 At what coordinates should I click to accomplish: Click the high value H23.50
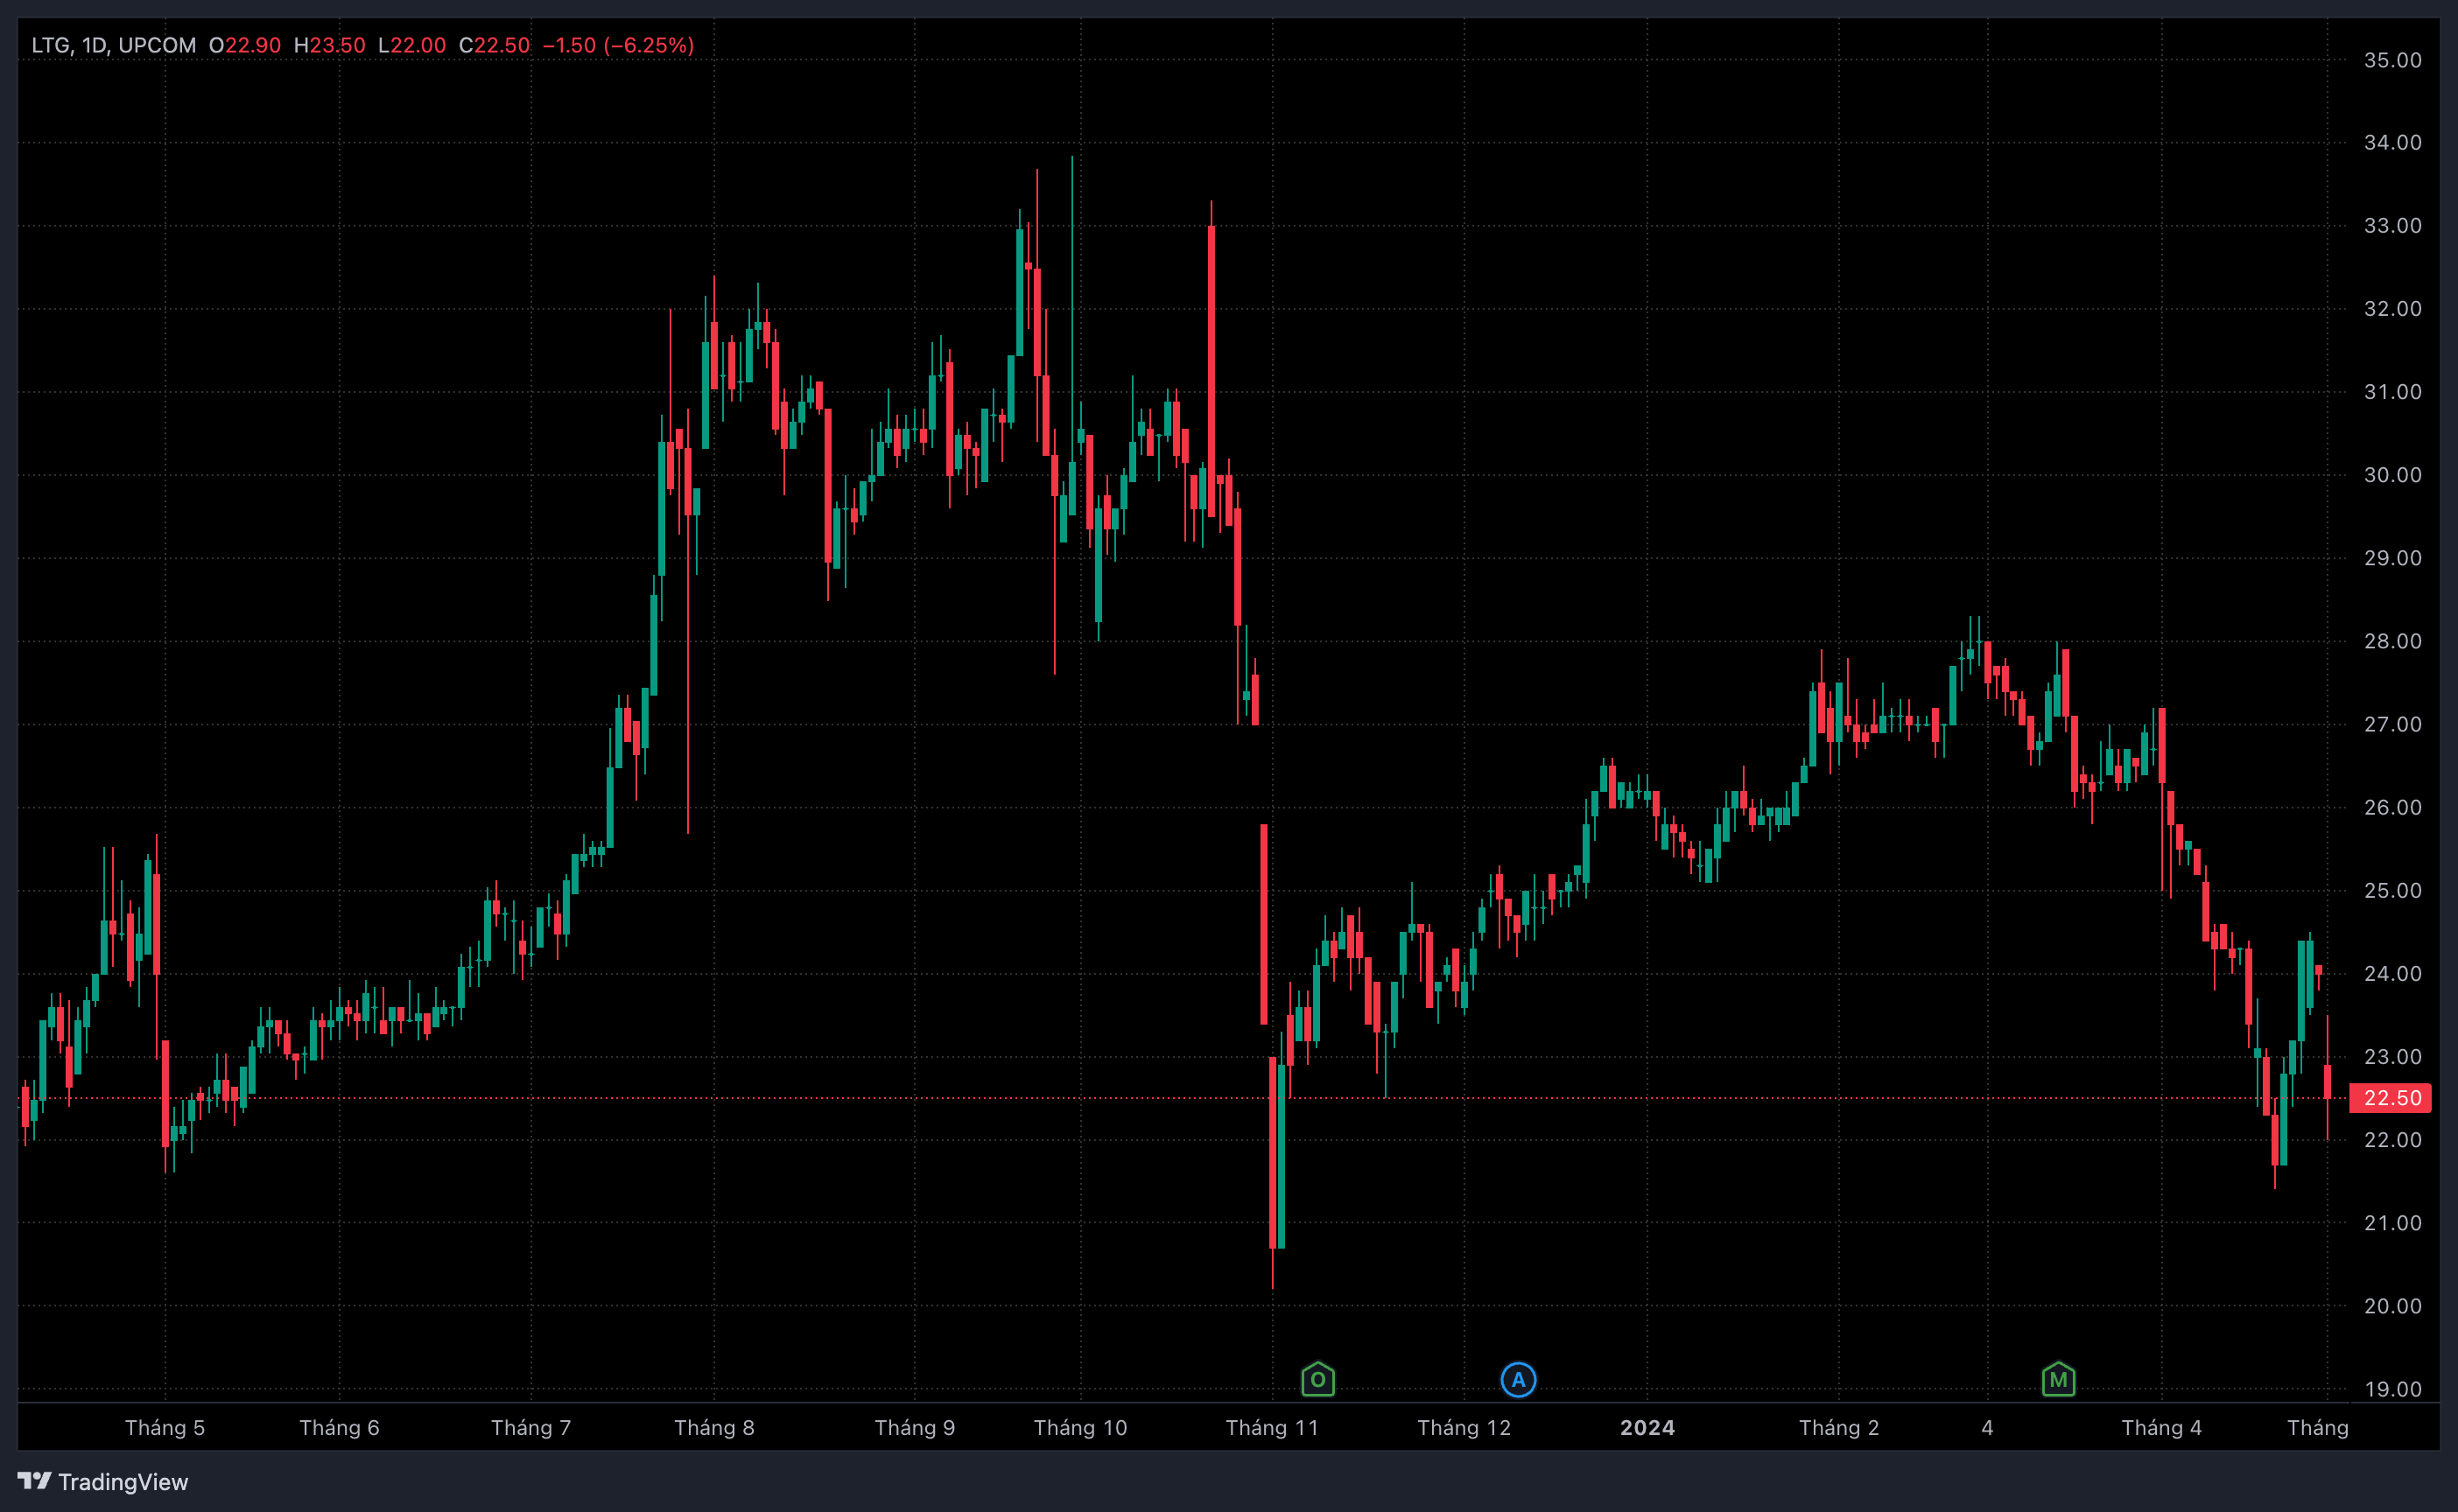[330, 45]
